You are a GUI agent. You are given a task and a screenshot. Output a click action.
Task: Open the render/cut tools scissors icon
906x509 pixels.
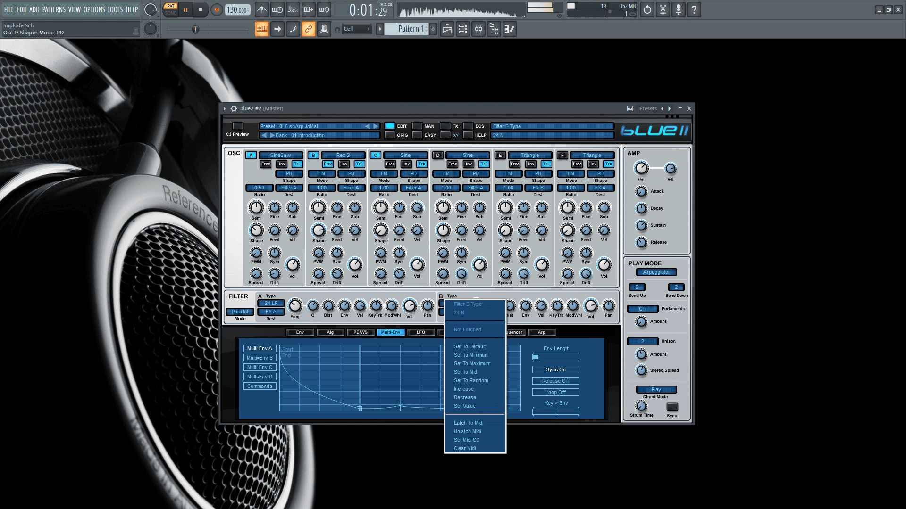point(663,10)
